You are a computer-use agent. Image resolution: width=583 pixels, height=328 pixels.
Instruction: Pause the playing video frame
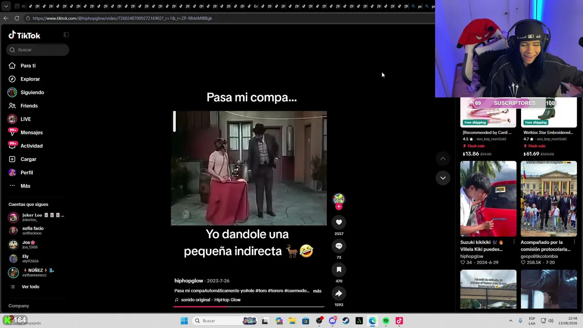point(249,168)
